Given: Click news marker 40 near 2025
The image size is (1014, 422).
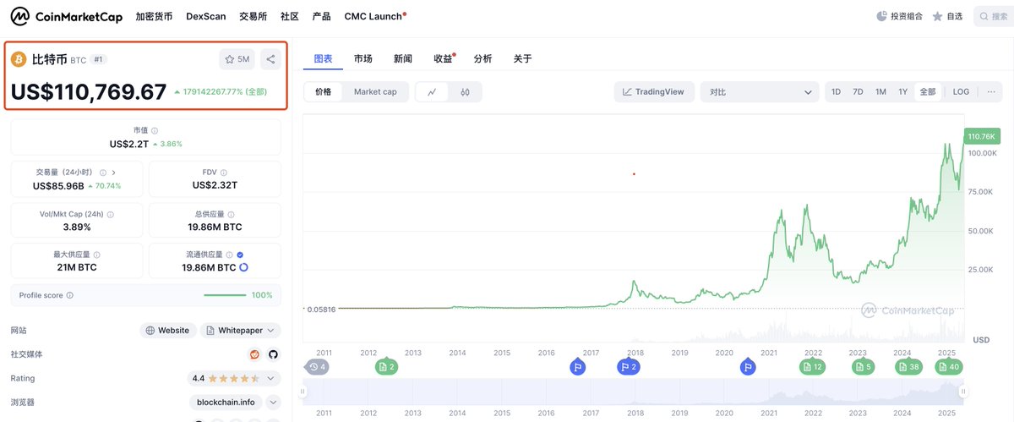Looking at the screenshot, I should coord(947,367).
